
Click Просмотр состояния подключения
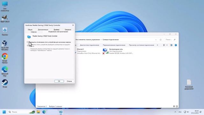pos(142,45)
